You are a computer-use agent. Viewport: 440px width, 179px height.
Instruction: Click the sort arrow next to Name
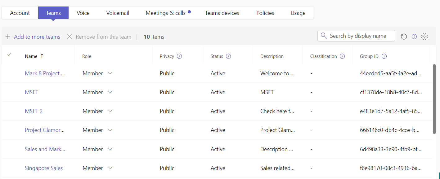click(41, 56)
